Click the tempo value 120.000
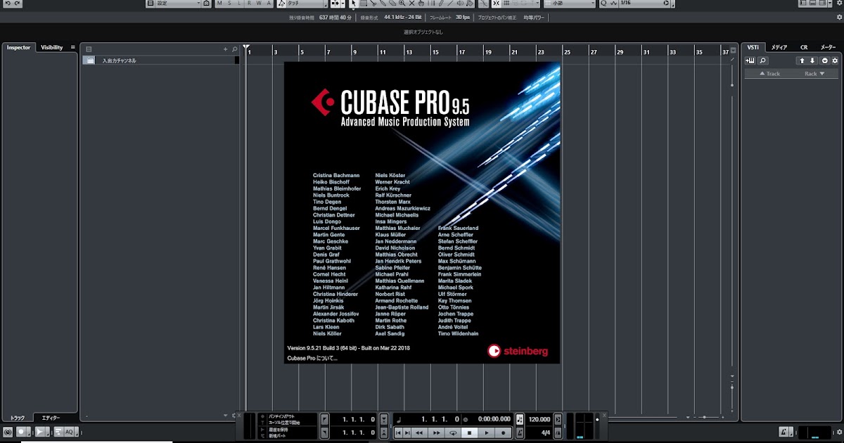Screen dimensions: 844x443 pyautogui.click(x=539, y=419)
